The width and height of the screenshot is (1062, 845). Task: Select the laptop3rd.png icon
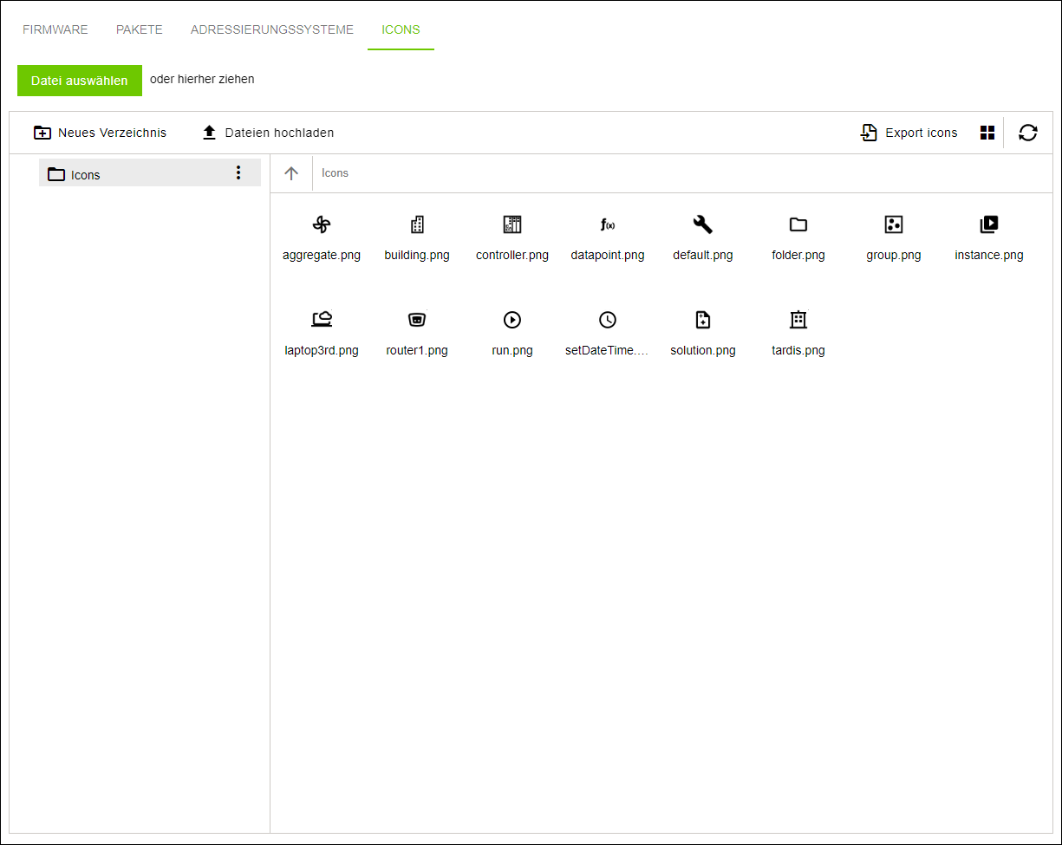[x=322, y=320]
